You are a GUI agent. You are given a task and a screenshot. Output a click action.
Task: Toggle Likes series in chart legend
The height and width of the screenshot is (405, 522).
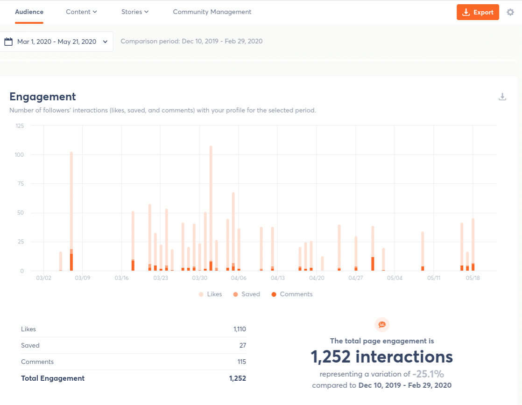pyautogui.click(x=211, y=294)
